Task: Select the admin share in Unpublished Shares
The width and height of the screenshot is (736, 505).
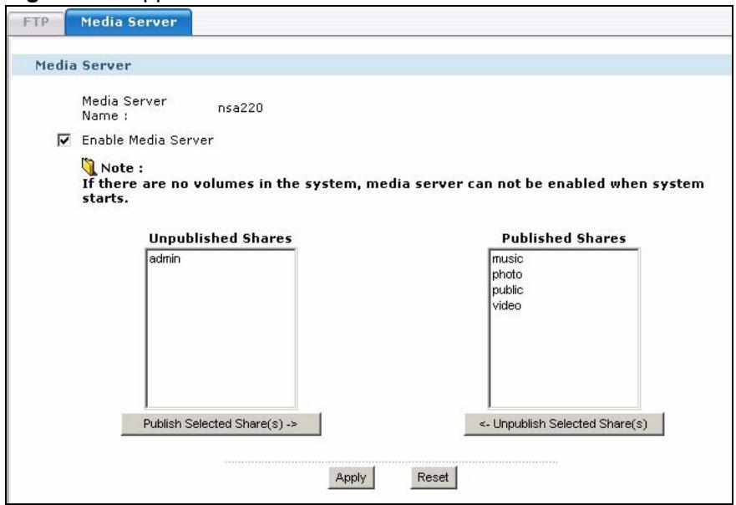Action: click(165, 259)
